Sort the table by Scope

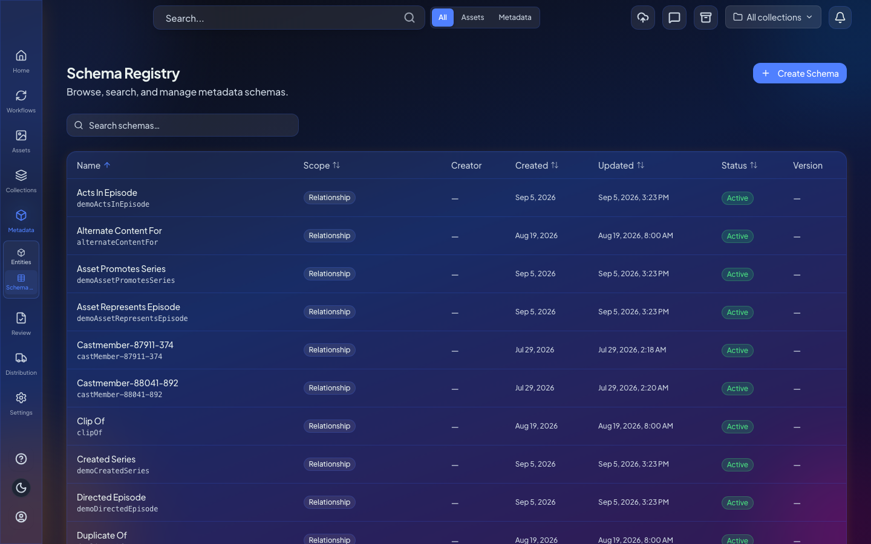click(x=322, y=166)
